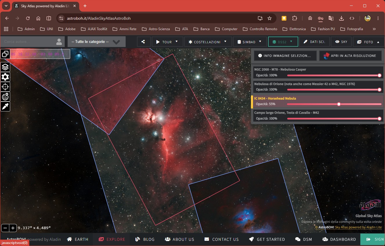Screen dimensions: 385x246
Task: Open the search tabs dropdown arrow
Action: pyautogui.click(x=6, y=6)
